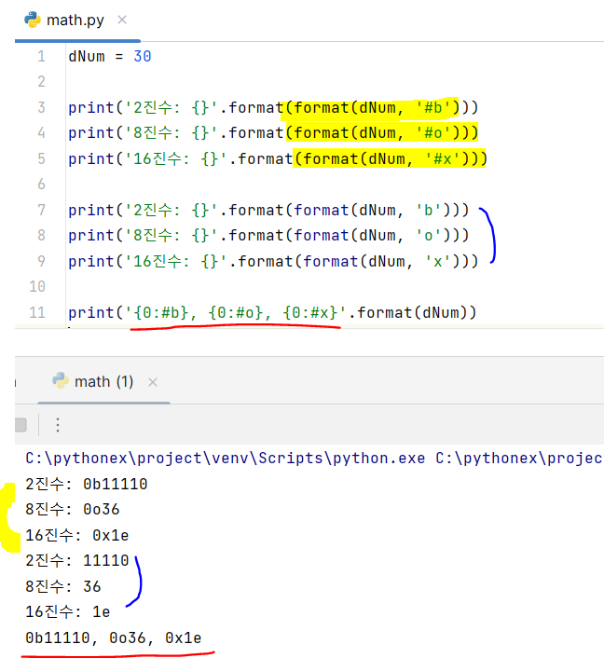Close the math.py editor tab
This screenshot has height=658, width=604.
122,20
